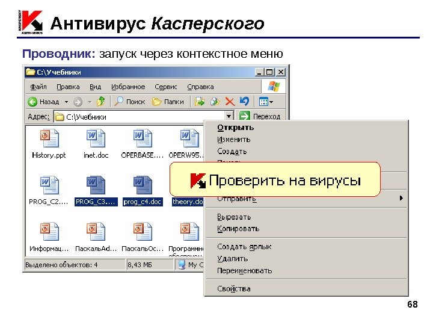This screenshot has width=433, height=325.
Task: Open the Избранное menu
Action: tap(128, 87)
